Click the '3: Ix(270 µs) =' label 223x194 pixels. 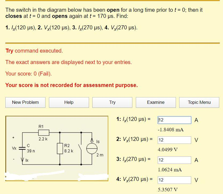click(x=133, y=159)
